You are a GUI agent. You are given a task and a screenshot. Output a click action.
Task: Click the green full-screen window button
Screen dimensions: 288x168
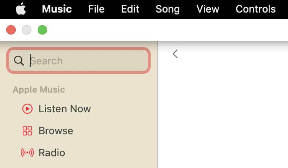tap(42, 30)
